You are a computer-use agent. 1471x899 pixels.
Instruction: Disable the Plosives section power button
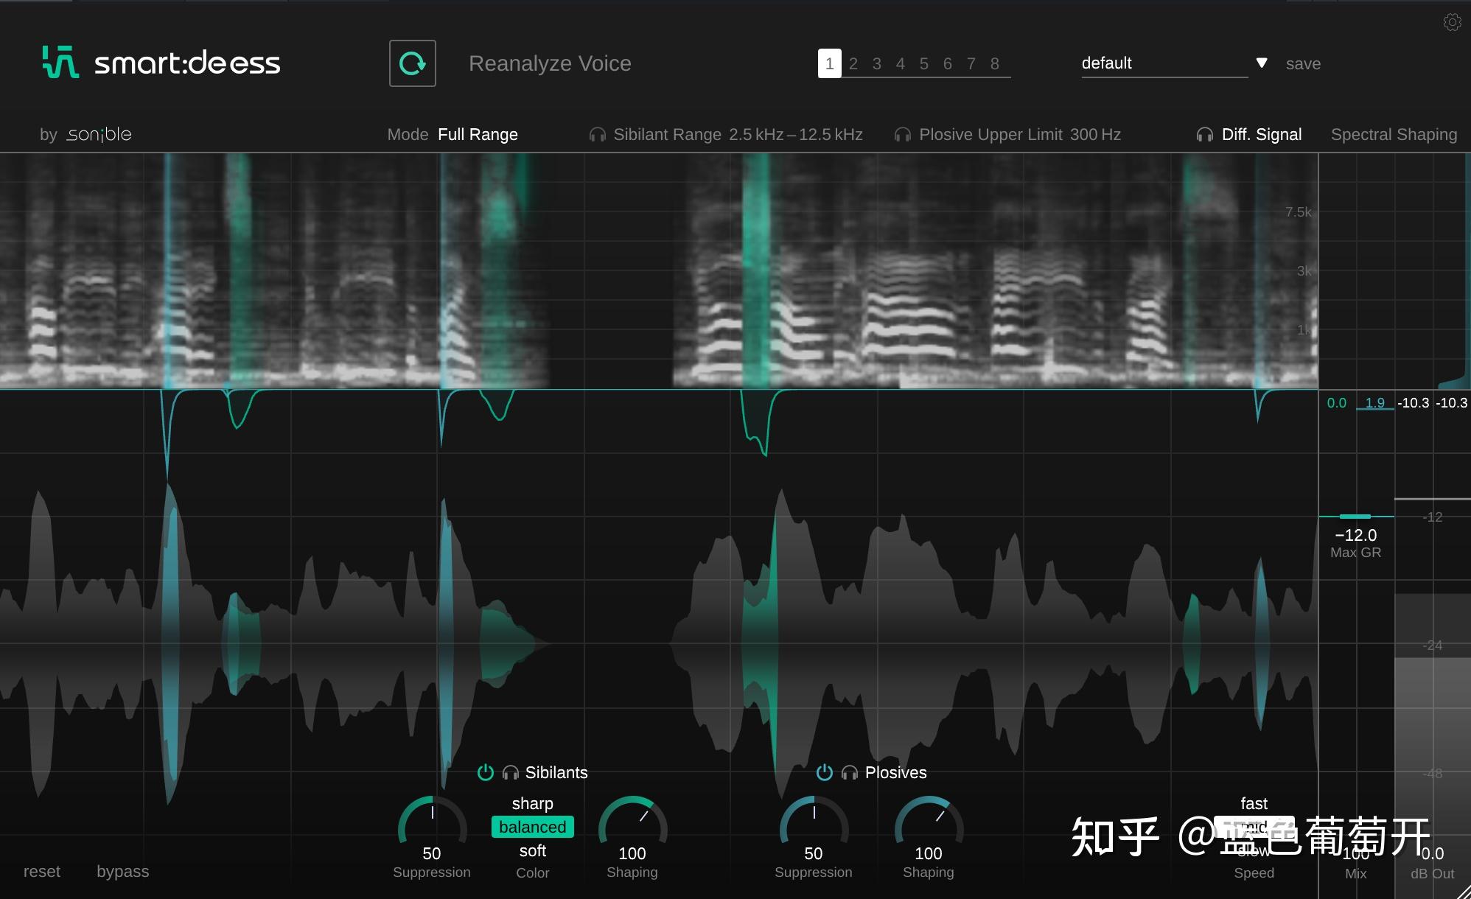(x=824, y=772)
